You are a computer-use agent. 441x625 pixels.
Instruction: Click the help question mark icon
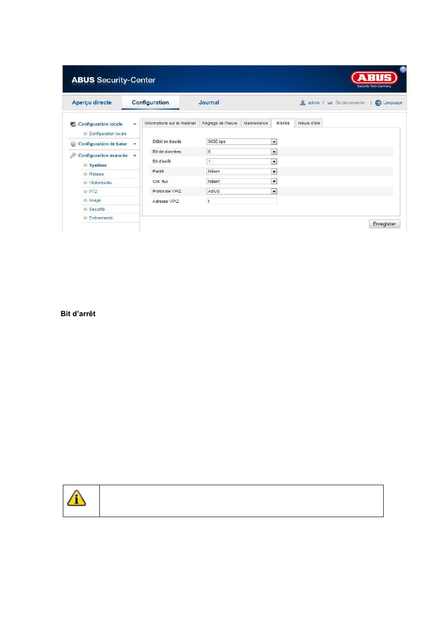[x=403, y=69]
